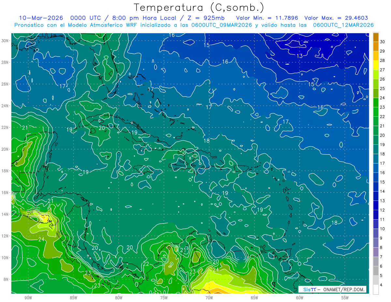Click the 90W longitude axis label

point(28,298)
